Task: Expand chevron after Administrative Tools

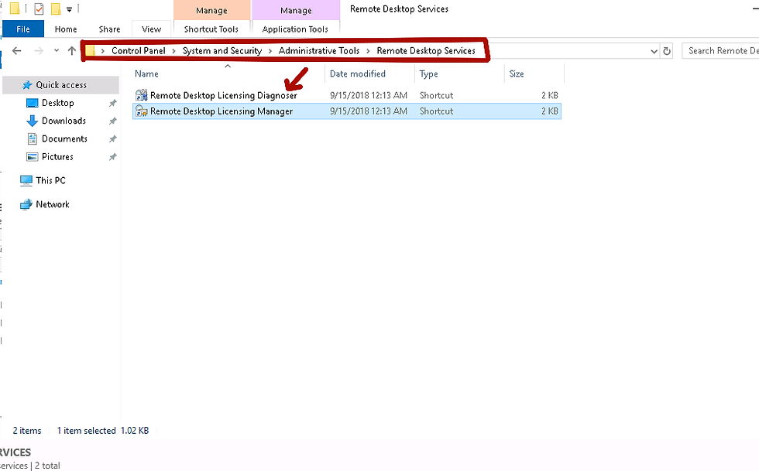Action: coord(369,51)
